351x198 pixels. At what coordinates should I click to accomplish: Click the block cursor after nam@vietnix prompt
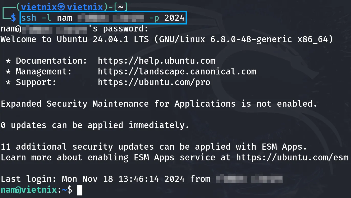click(80, 190)
